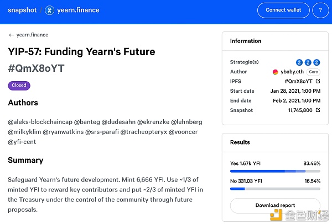Click the Yes 83.46% result bar
332x224 pixels.
point(275,171)
